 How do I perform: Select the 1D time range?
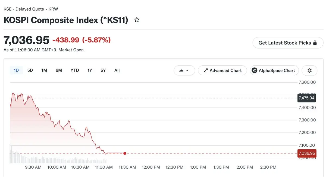pos(16,70)
